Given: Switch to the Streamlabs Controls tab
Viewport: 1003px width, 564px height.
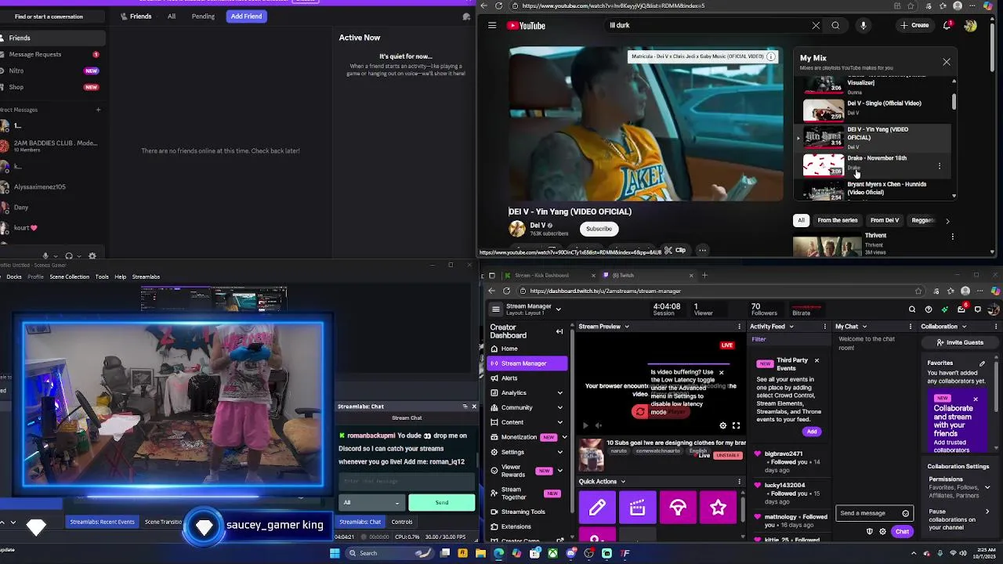Looking at the screenshot, I should tap(402, 522).
